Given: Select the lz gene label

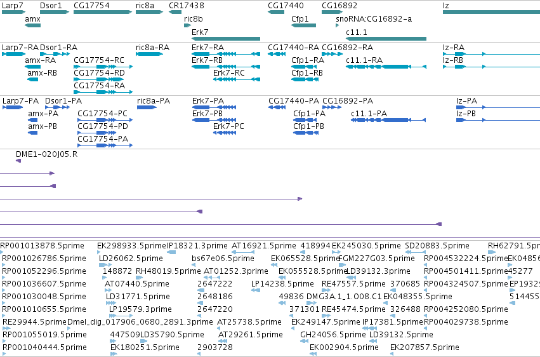Looking at the screenshot, I should point(446,6).
